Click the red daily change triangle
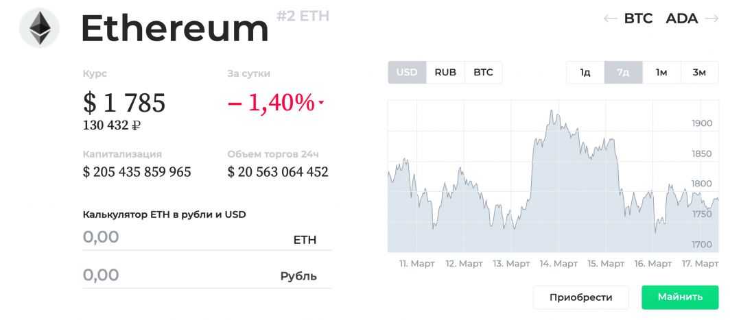 click(x=321, y=103)
